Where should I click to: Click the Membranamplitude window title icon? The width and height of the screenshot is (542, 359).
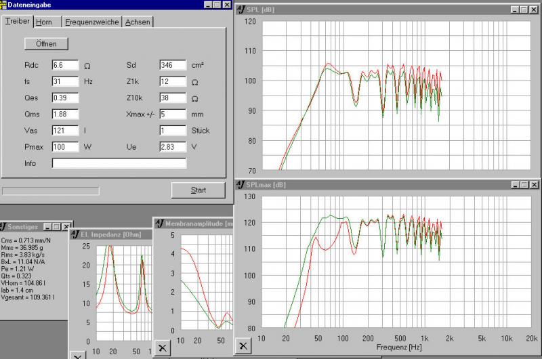coord(160,224)
